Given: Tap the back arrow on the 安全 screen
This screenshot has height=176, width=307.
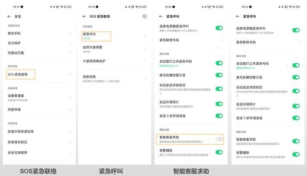Looking at the screenshot, I should click(x=9, y=16).
